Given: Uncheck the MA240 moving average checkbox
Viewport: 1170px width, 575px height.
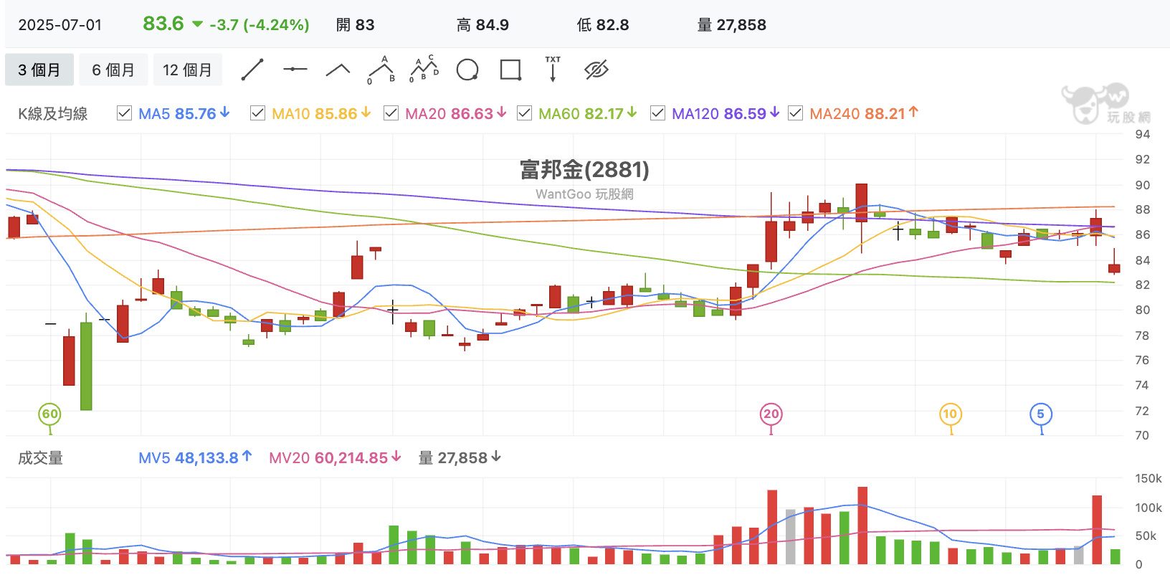Looking at the screenshot, I should [x=795, y=113].
